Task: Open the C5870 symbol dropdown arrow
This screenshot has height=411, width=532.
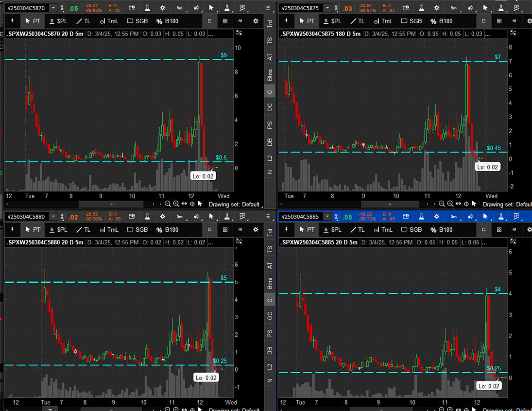Action: click(52, 8)
